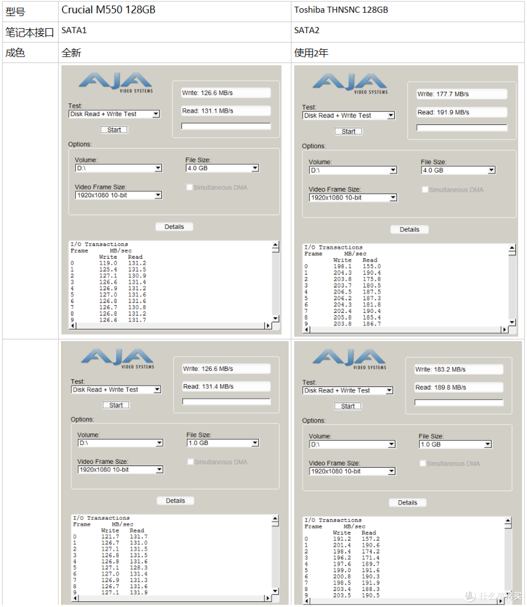The width and height of the screenshot is (527, 607).
Task: Click Details in the Toshiba 4.0 GB panel
Action: (409, 230)
